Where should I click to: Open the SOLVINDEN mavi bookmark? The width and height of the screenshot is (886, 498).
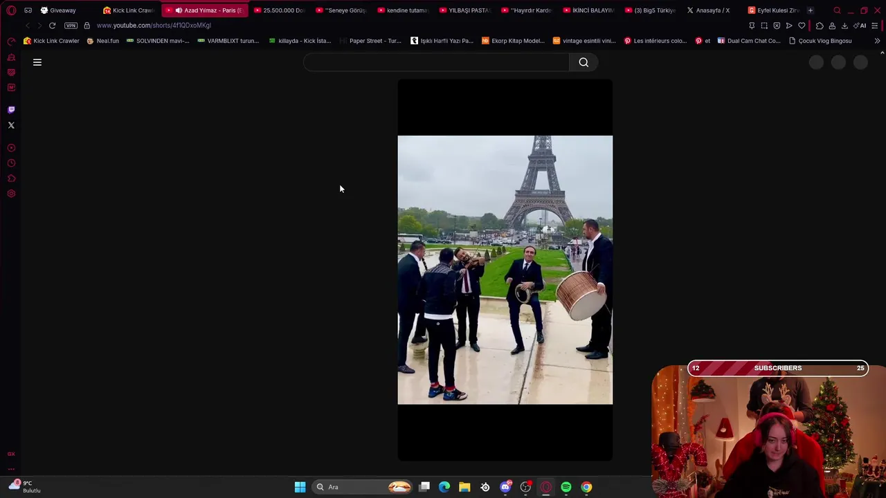(158, 41)
